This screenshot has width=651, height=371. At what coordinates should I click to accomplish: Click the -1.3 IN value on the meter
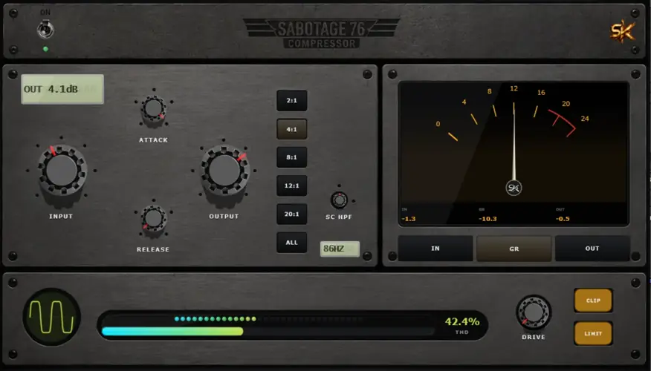(x=409, y=219)
